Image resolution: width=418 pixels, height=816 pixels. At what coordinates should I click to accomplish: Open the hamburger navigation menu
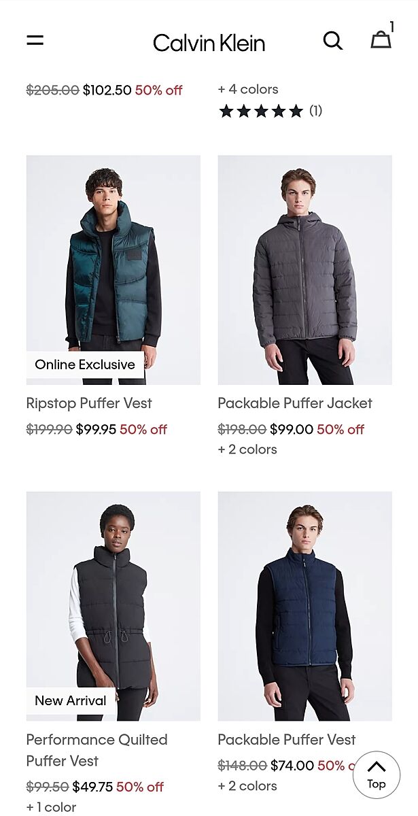coord(35,41)
